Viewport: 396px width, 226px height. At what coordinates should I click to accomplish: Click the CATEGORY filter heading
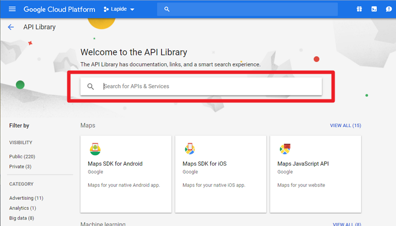coord(21,184)
